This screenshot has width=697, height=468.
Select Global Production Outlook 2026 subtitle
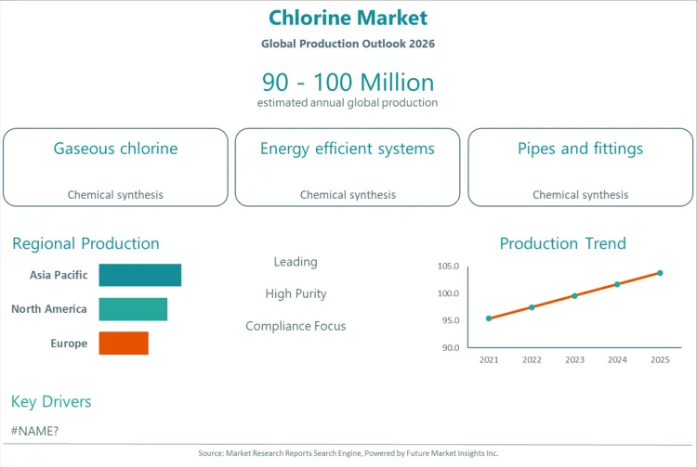(348, 44)
